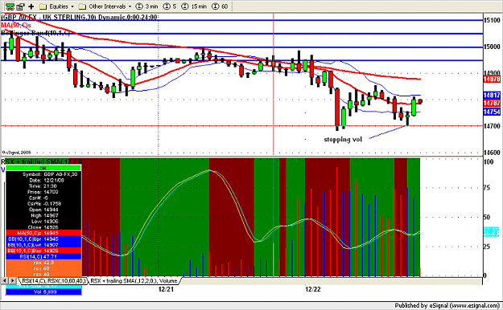
Task: Click the 14754 blue price marker
Action: click(492, 112)
